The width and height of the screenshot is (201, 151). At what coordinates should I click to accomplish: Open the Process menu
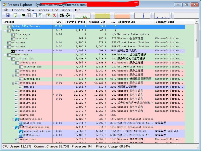point(43,10)
